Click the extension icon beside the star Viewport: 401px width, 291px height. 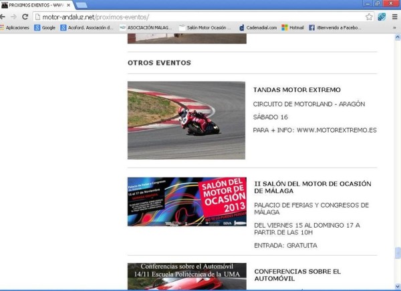[x=381, y=17]
